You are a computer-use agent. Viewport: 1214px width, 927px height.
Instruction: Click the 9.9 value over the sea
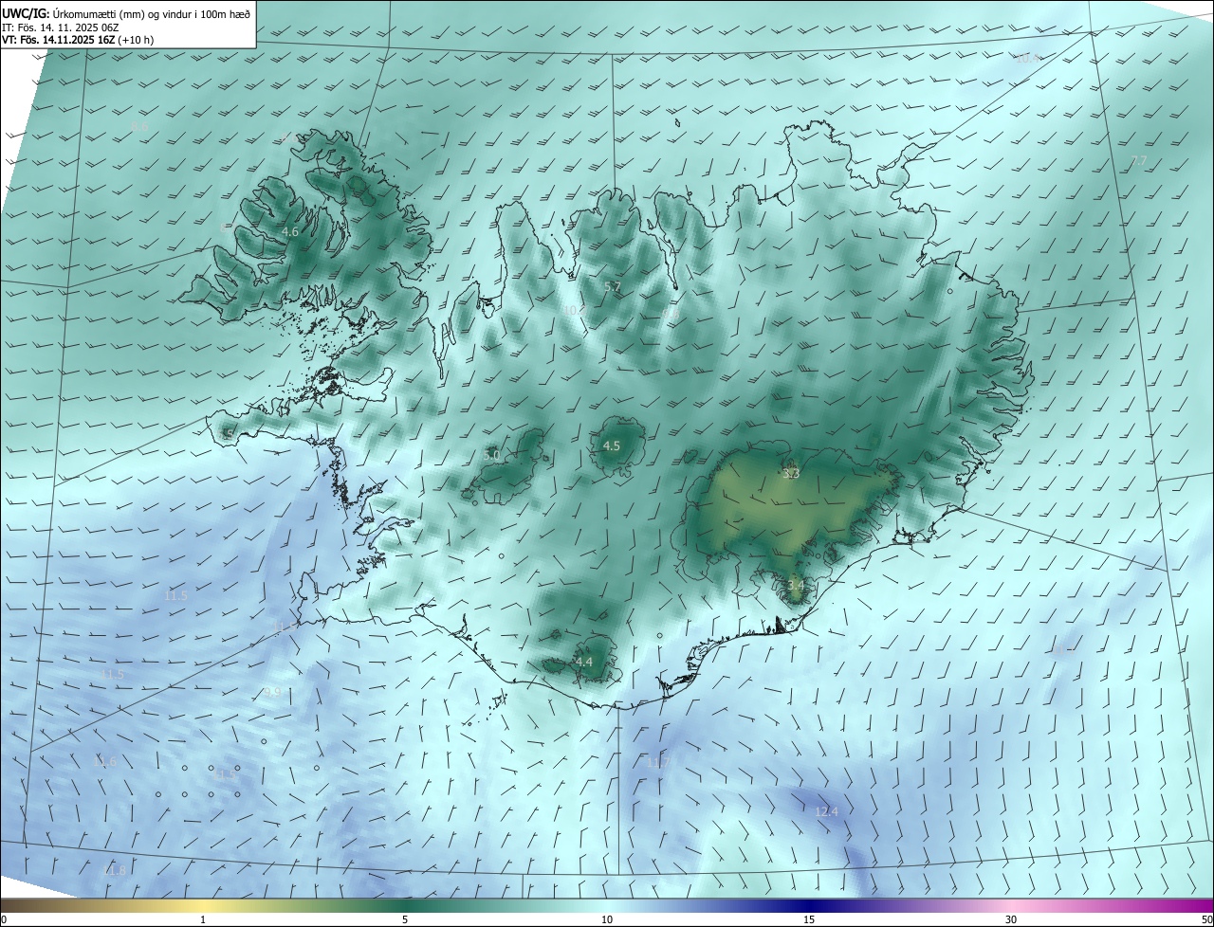(x=272, y=692)
